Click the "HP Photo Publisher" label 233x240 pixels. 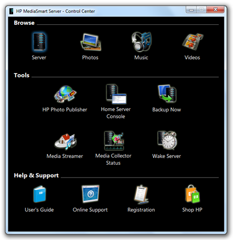click(65, 109)
